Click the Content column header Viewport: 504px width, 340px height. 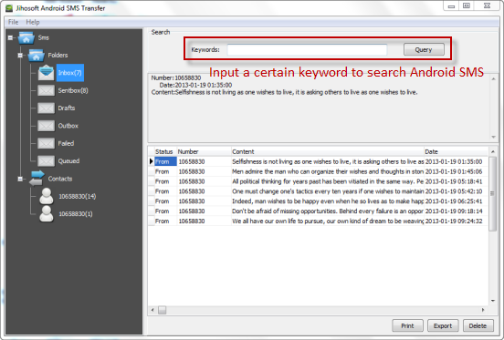(328, 151)
